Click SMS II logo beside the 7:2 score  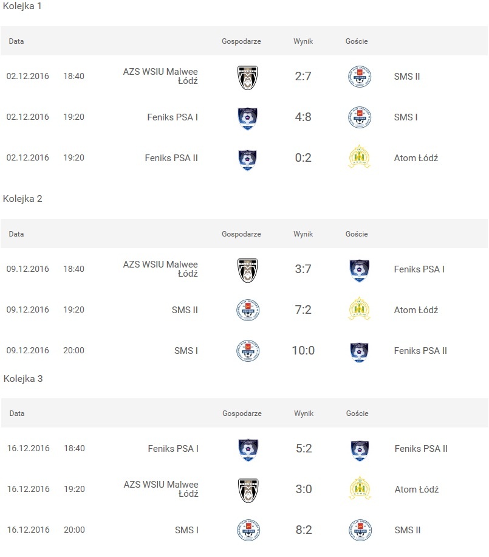pos(248,310)
